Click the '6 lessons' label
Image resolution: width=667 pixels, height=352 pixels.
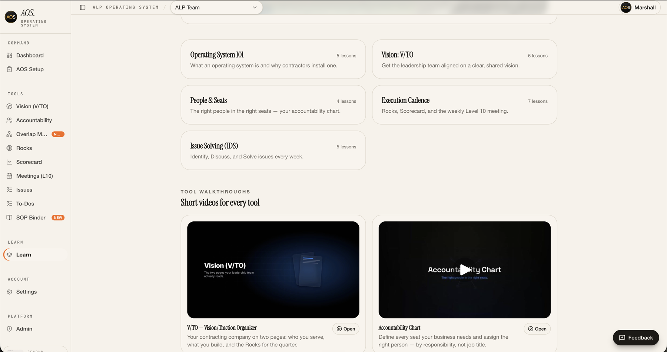[538, 56]
